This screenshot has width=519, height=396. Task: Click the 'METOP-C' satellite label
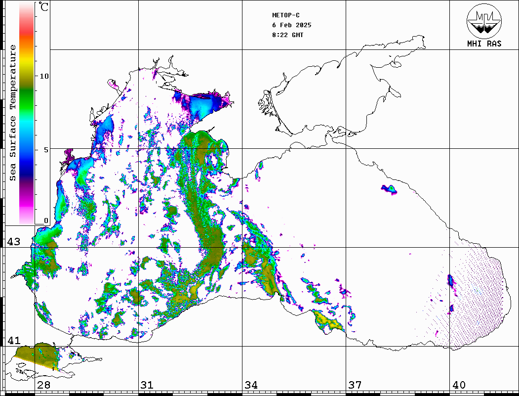click(x=285, y=15)
